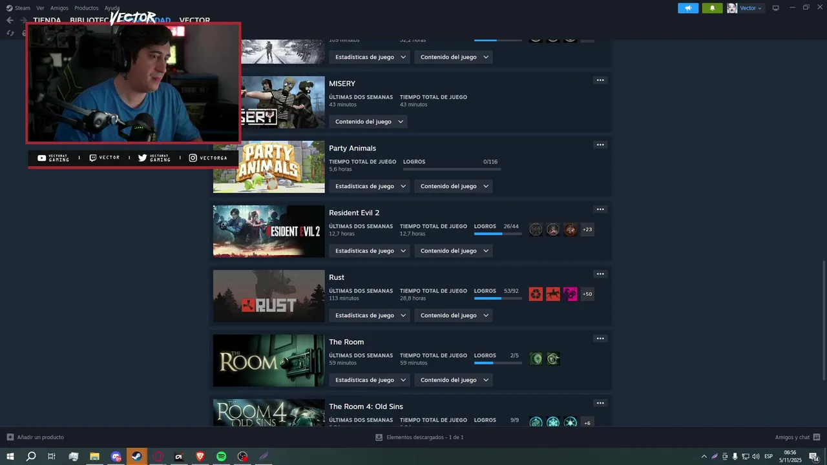This screenshot has height=465, width=827.
Task: Click the Rust achievements progress bar
Action: tap(498, 298)
